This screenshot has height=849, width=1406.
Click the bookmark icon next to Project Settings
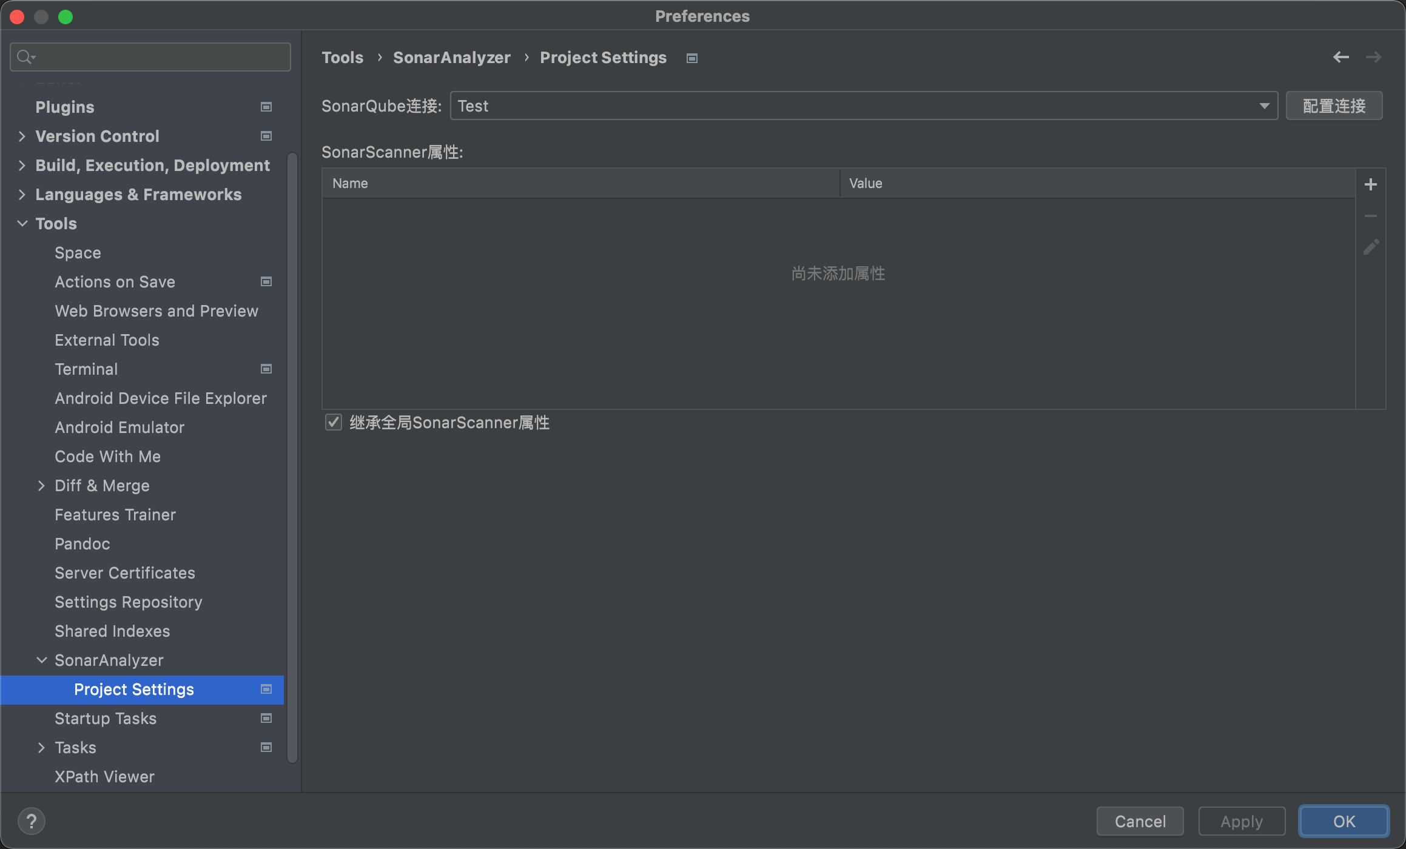point(265,690)
